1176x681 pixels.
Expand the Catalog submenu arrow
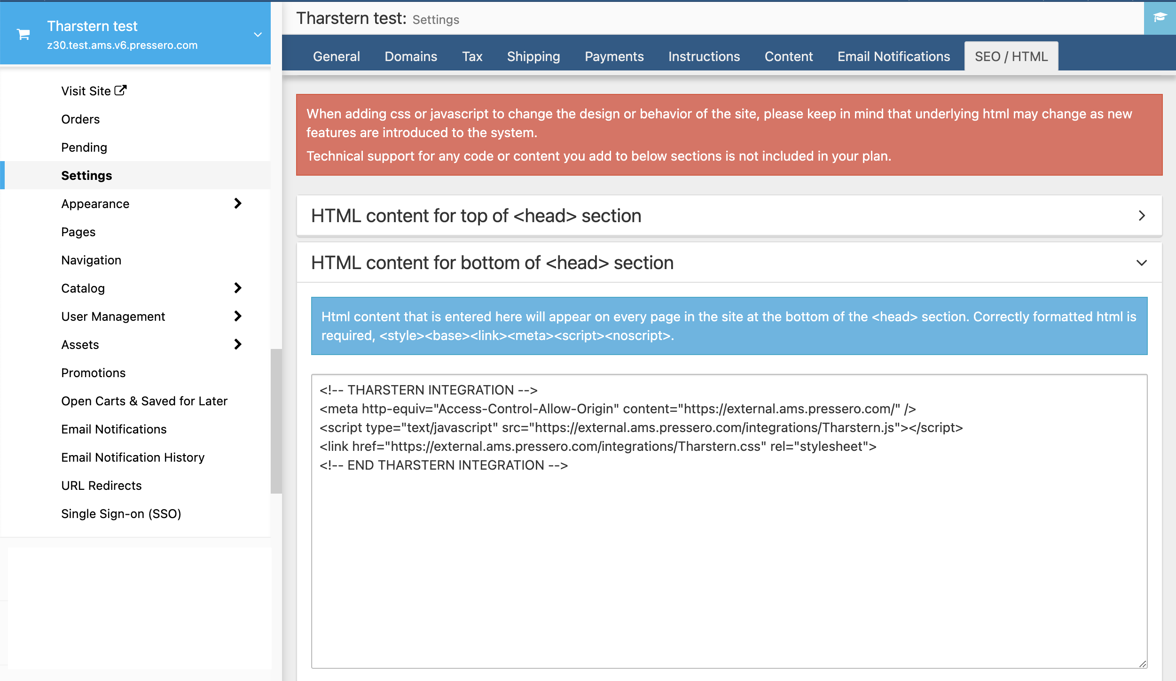coord(238,288)
